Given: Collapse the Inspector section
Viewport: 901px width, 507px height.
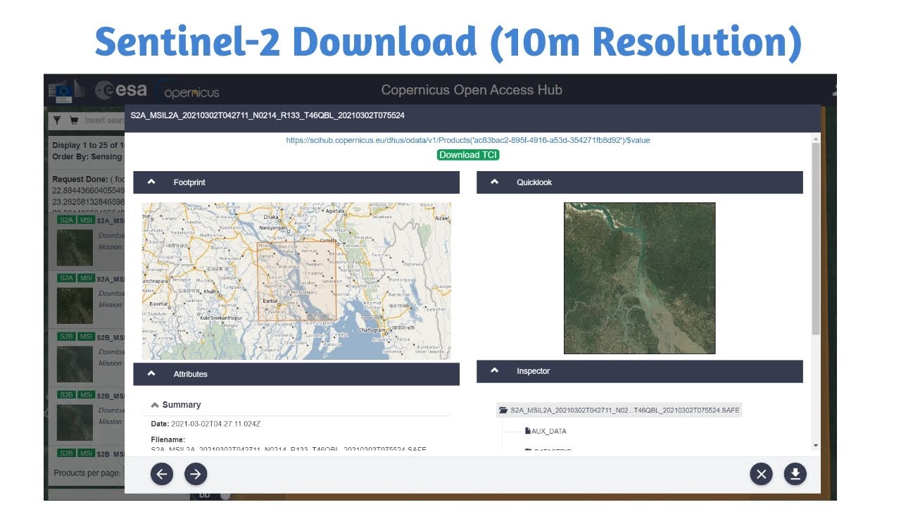Looking at the screenshot, I should pyautogui.click(x=494, y=370).
